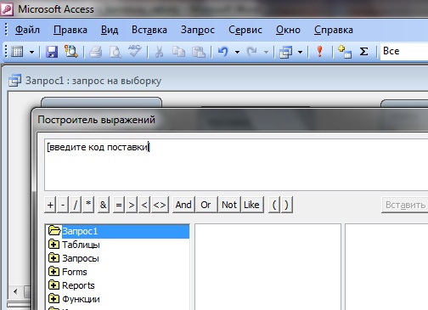The width and height of the screenshot is (428, 310).
Task: Open the View mode dropdown arrow
Action: click(x=31, y=52)
